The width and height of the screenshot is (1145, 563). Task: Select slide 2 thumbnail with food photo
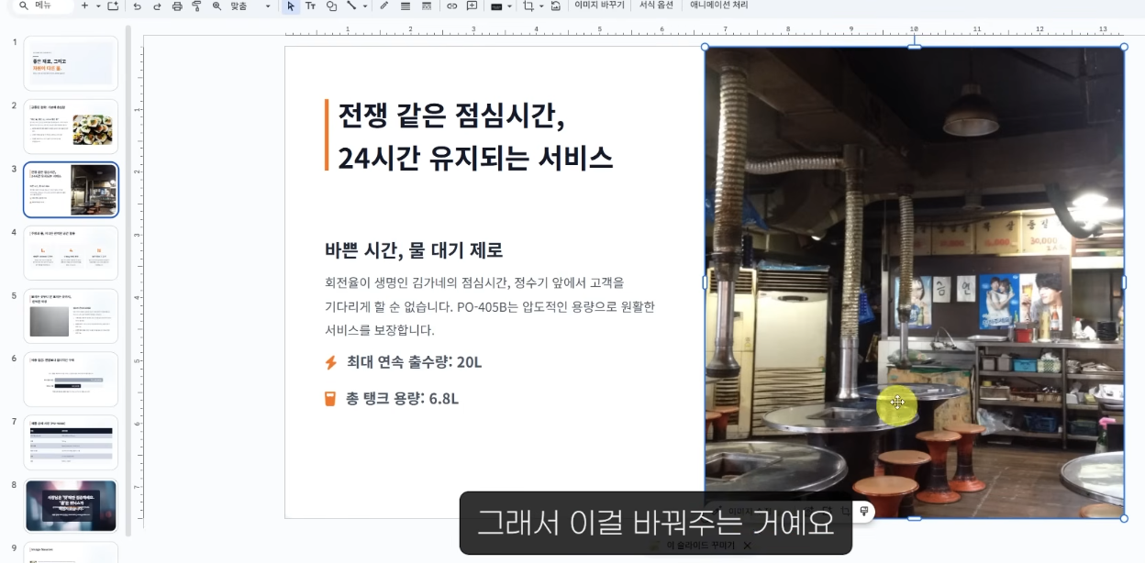pyautogui.click(x=71, y=127)
